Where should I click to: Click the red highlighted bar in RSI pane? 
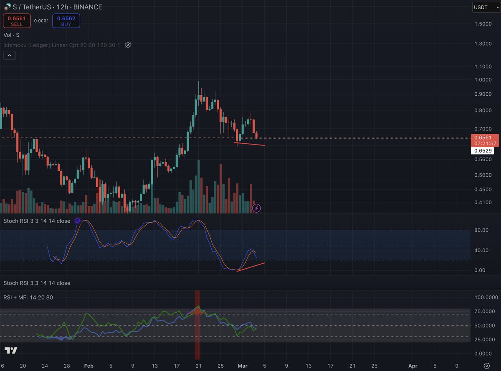(x=197, y=325)
